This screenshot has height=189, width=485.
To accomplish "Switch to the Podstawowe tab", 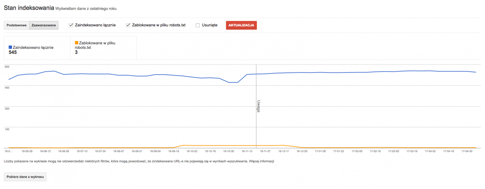I will [x=16, y=25].
